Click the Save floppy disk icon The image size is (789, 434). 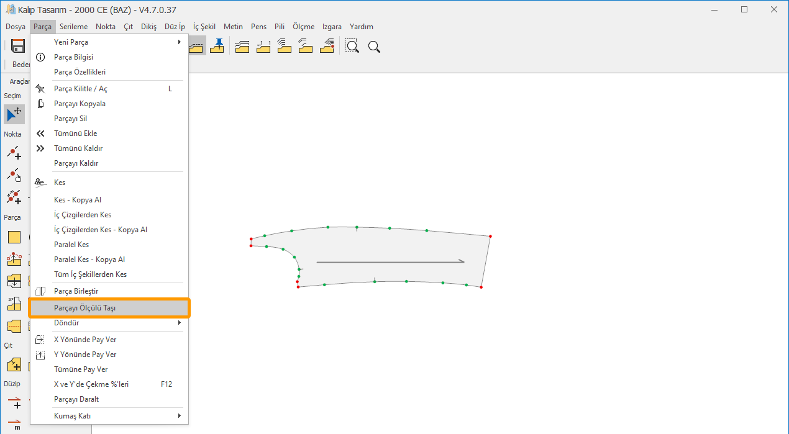[x=18, y=47]
